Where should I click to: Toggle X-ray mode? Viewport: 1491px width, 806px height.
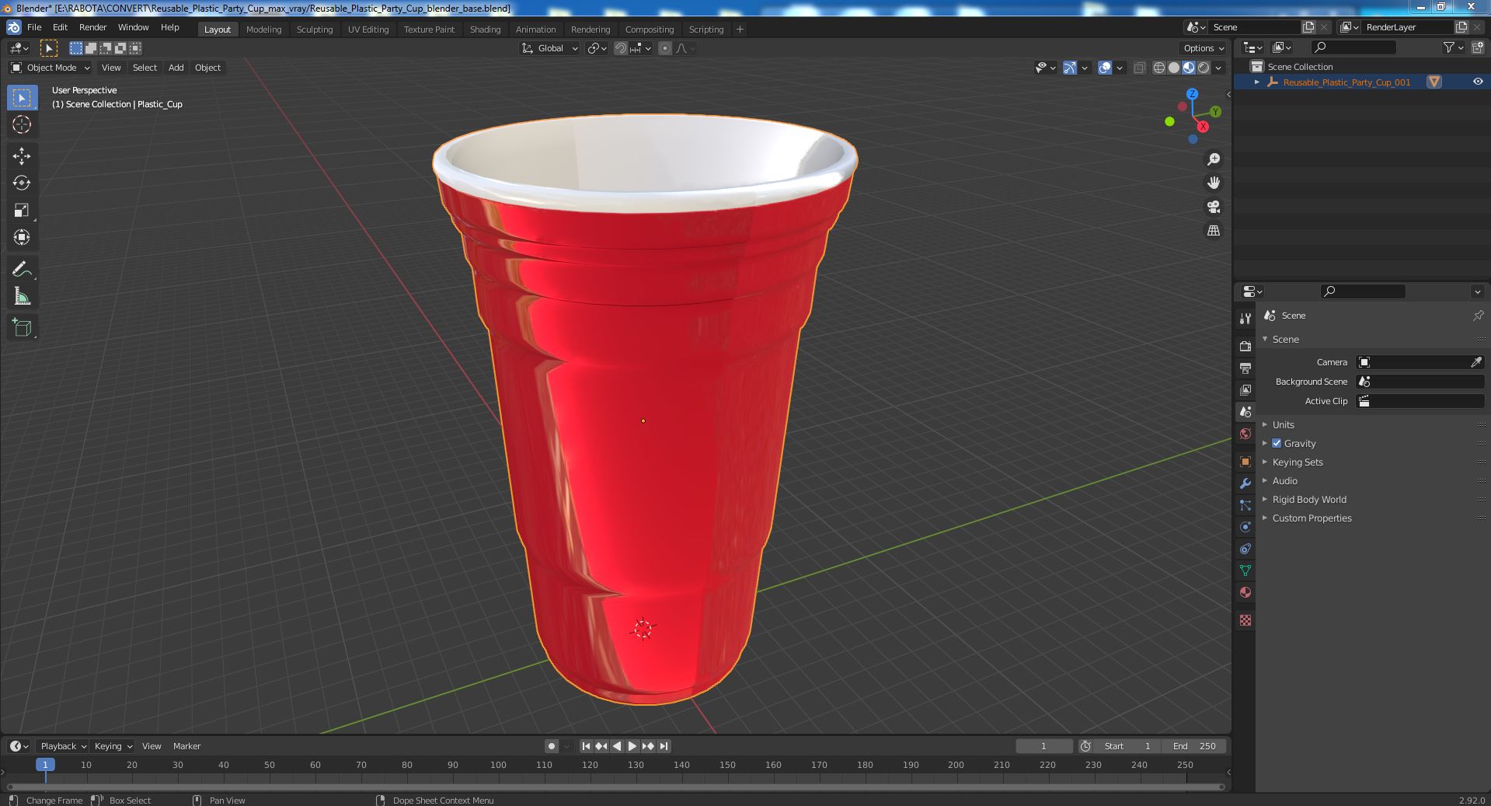[1139, 68]
